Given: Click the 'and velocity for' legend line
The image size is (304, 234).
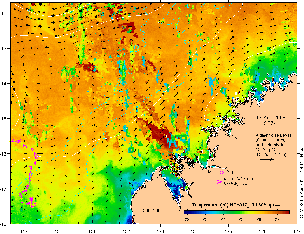Looking at the screenshot, I should click(x=270, y=145).
